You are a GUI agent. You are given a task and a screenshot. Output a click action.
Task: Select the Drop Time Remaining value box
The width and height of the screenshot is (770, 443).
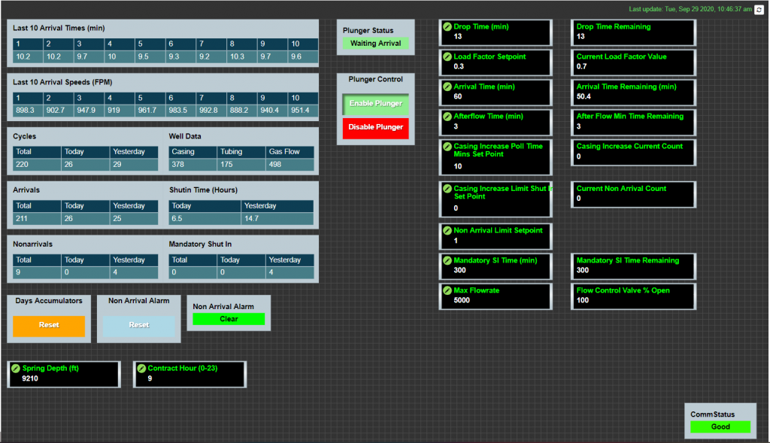(633, 33)
